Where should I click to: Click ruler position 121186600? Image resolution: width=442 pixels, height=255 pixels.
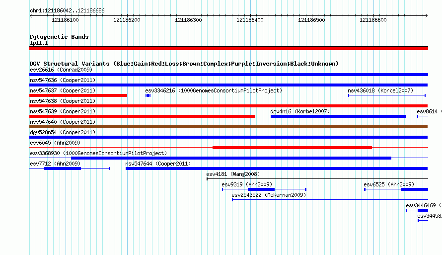[x=373, y=20]
